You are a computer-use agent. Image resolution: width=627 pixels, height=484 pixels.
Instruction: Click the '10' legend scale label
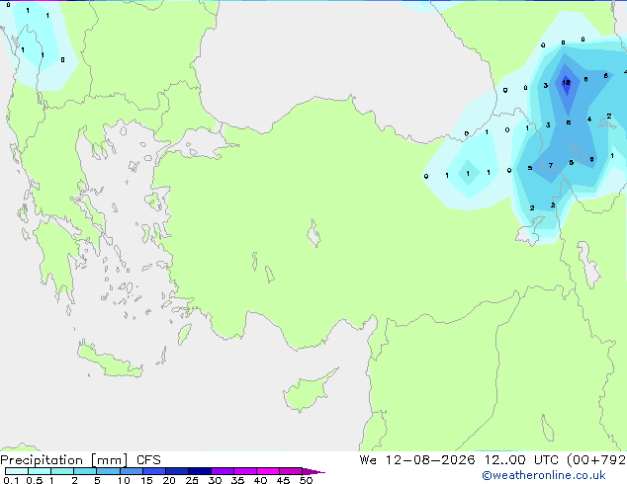click(x=124, y=480)
